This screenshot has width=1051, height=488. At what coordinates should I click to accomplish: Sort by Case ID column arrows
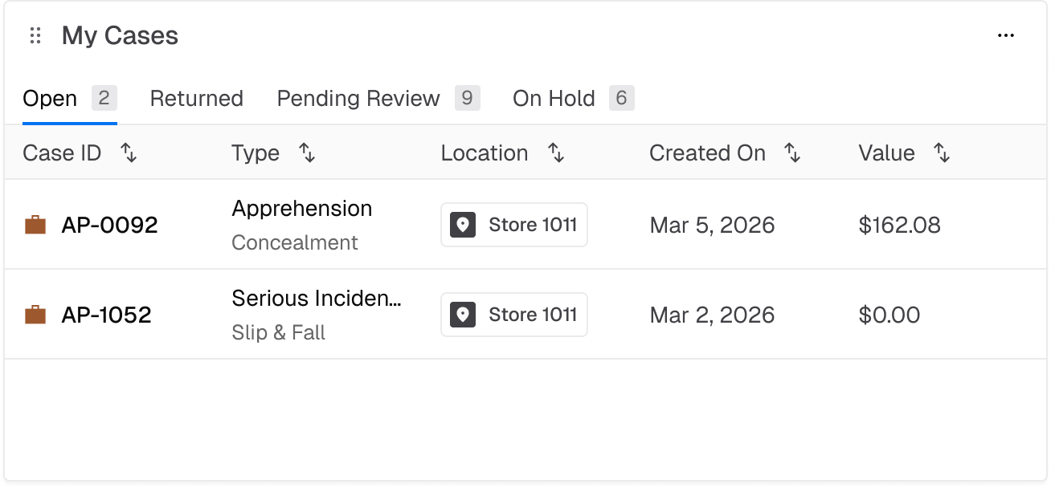pos(129,153)
